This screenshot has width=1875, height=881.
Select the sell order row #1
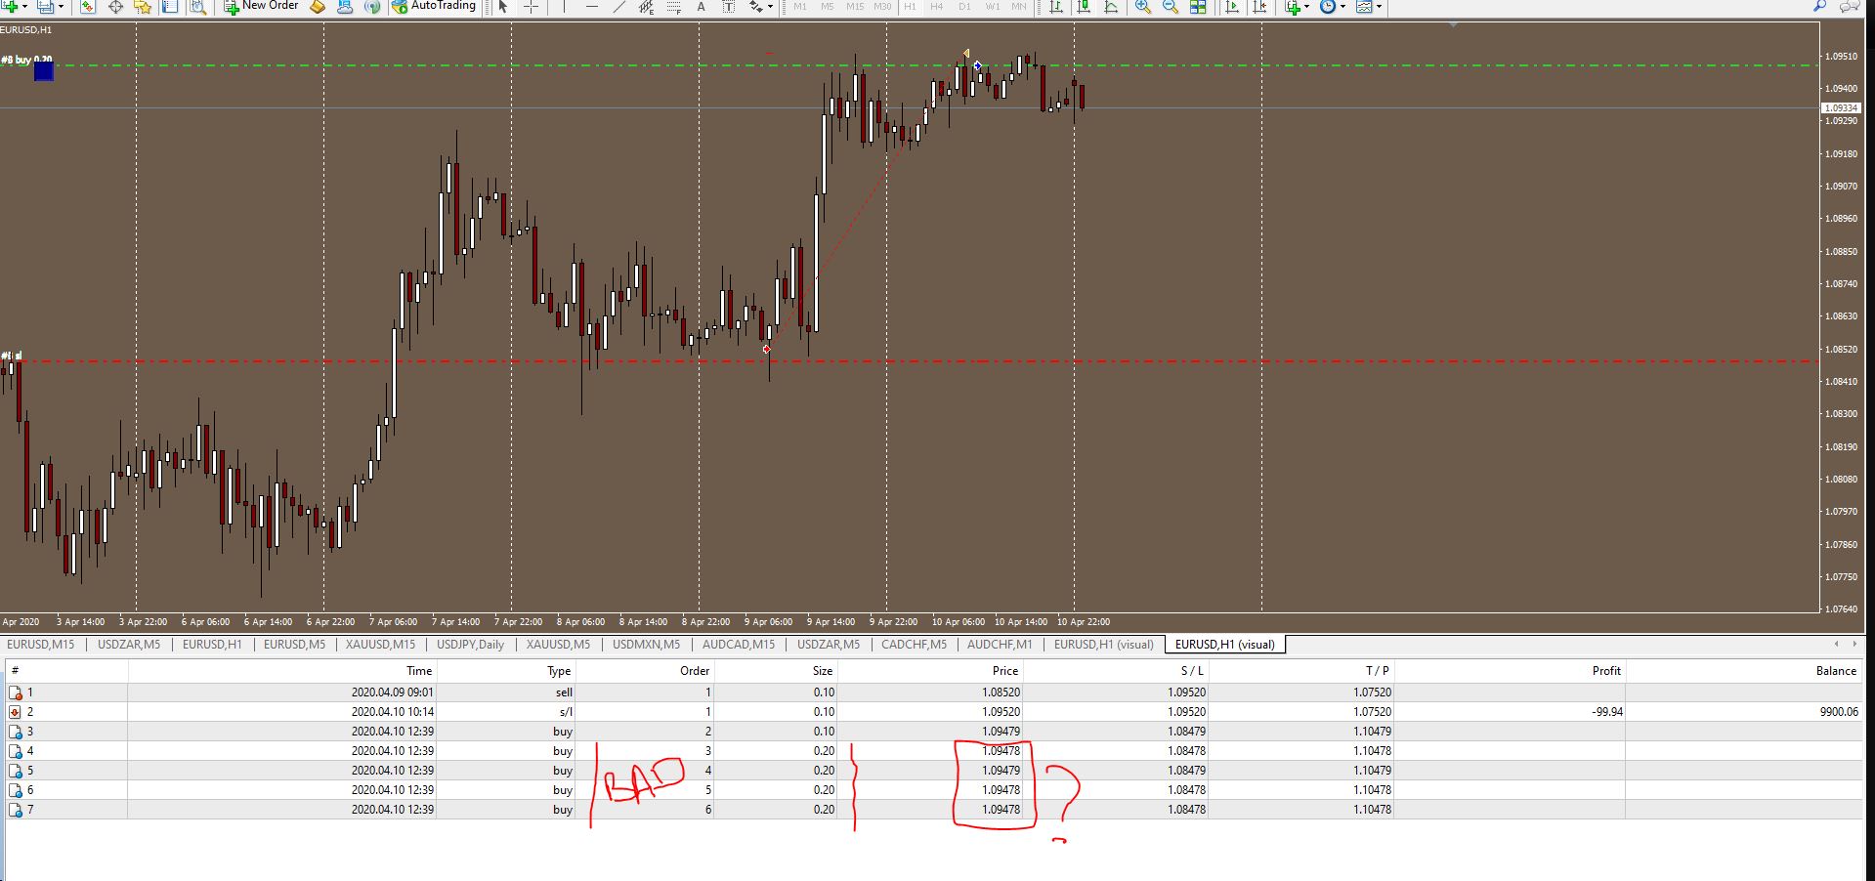point(933,692)
